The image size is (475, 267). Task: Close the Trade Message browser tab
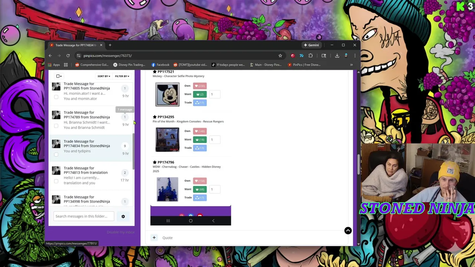point(101,45)
